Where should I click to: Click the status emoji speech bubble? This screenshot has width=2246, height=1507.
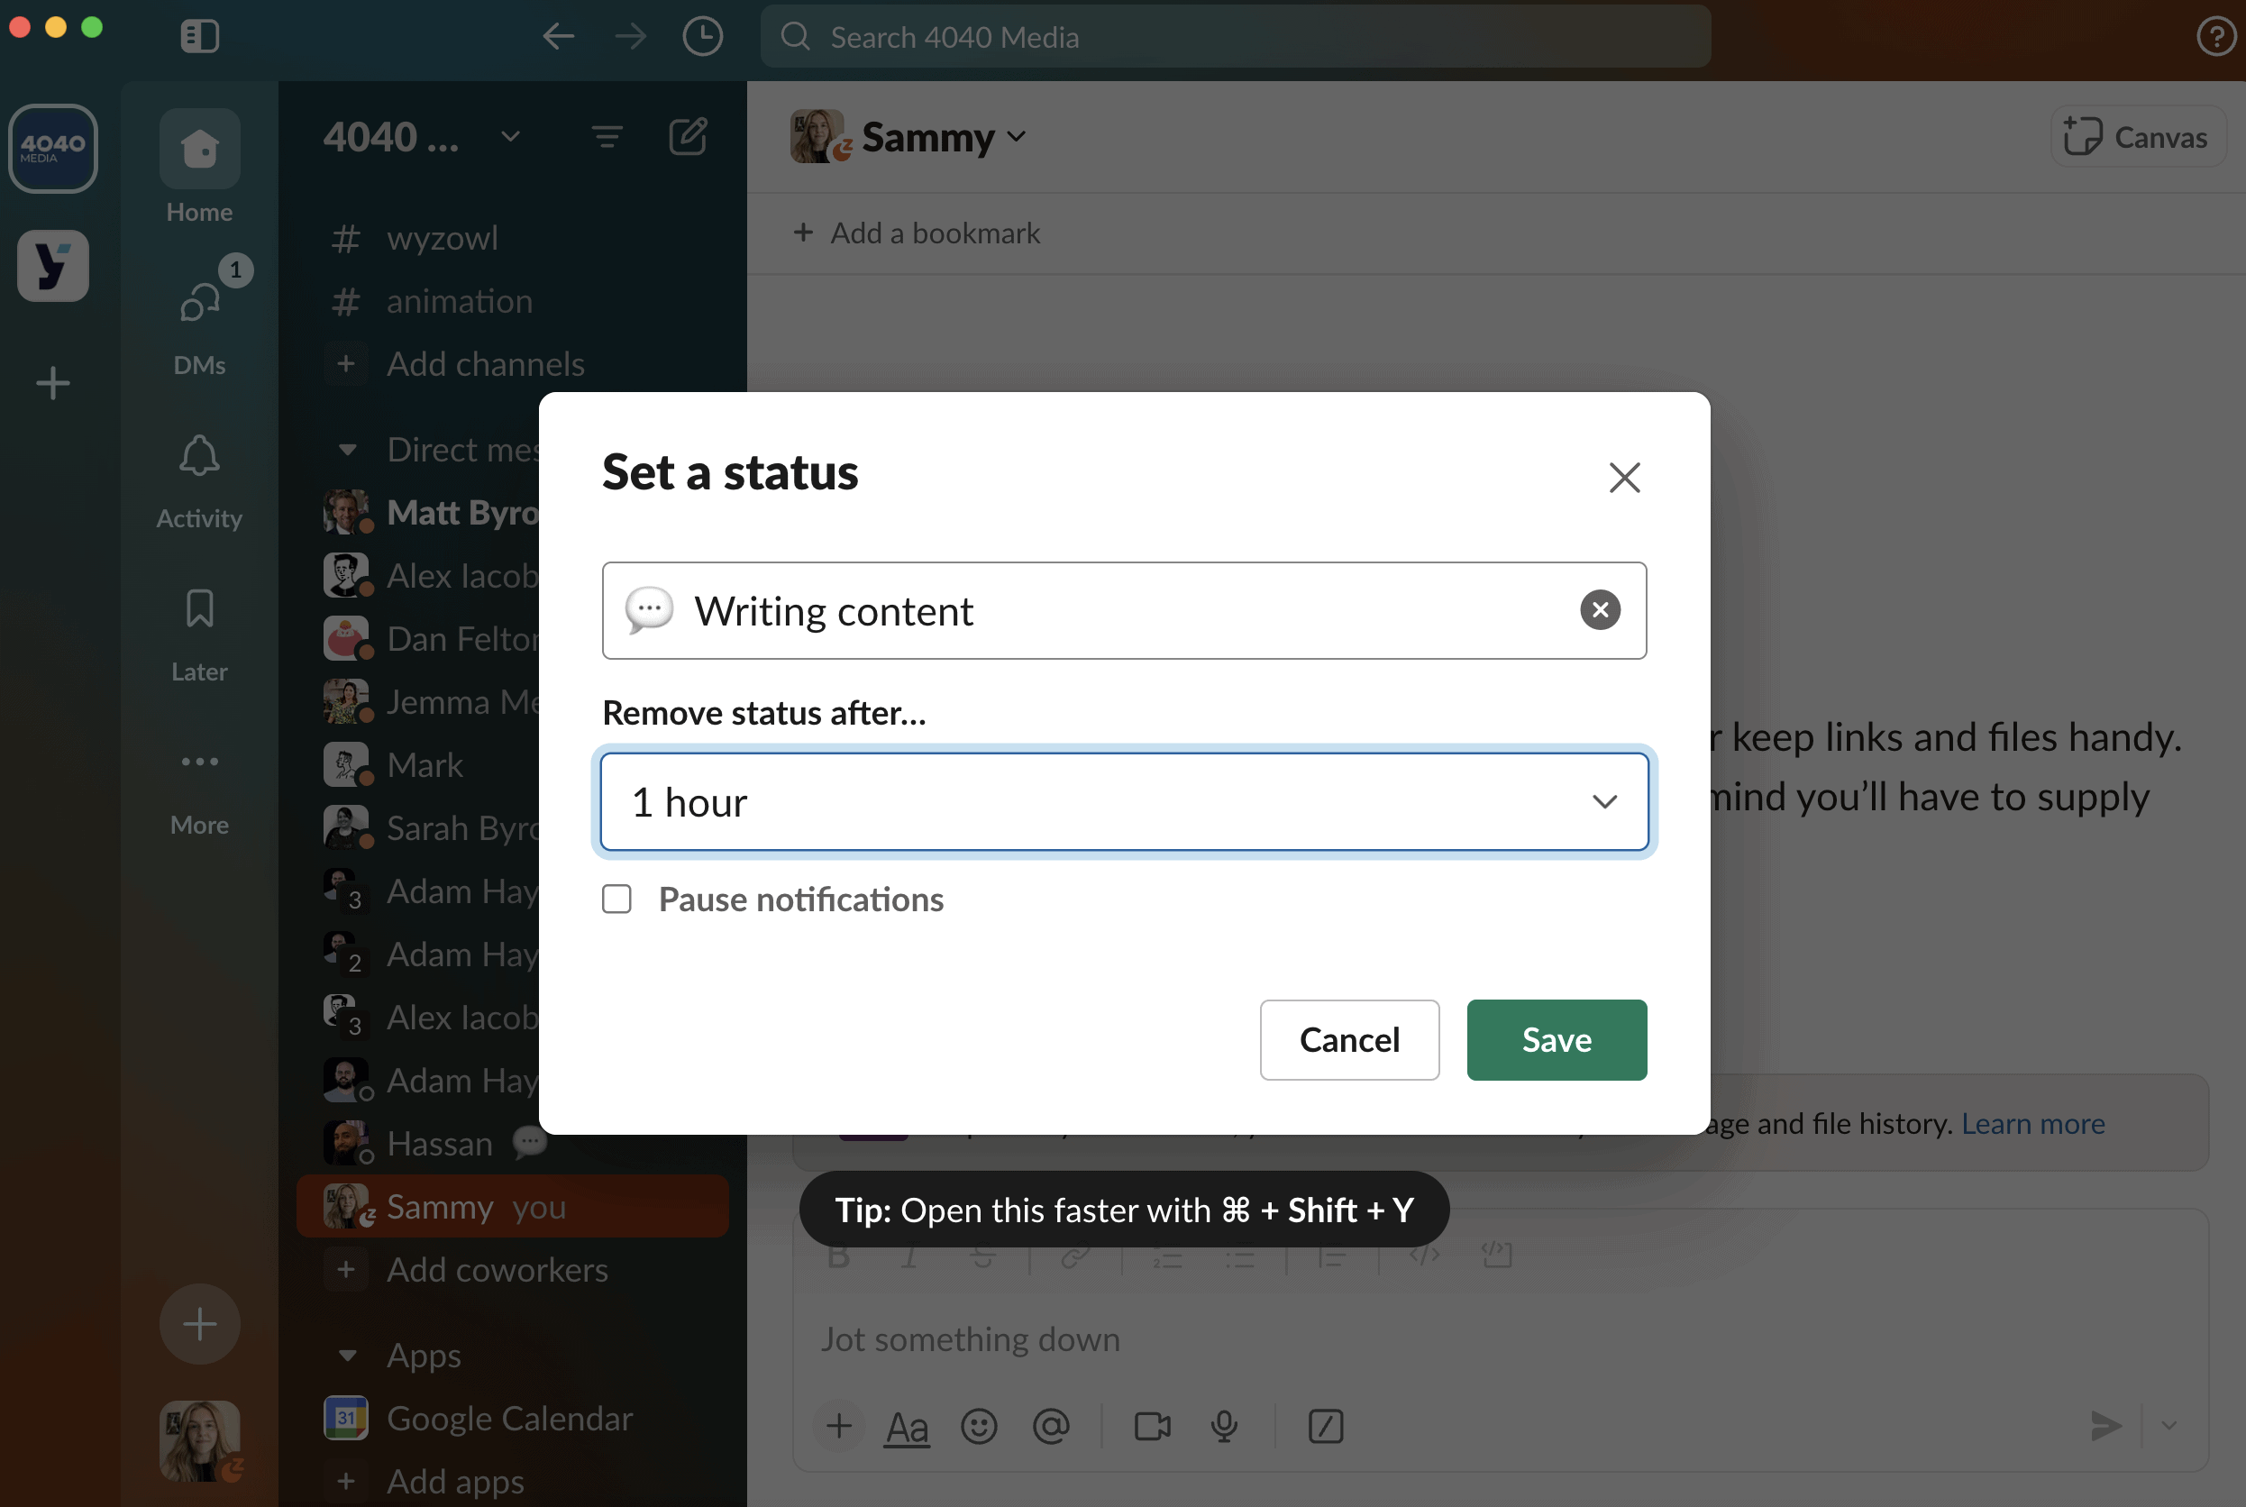click(x=650, y=610)
